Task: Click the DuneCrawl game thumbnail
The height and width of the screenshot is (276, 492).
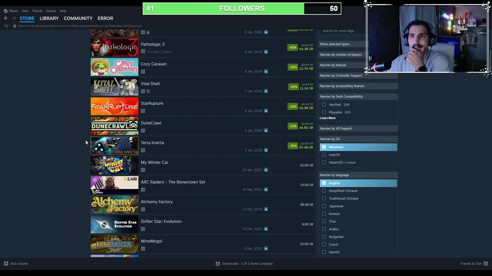Action: tap(115, 126)
